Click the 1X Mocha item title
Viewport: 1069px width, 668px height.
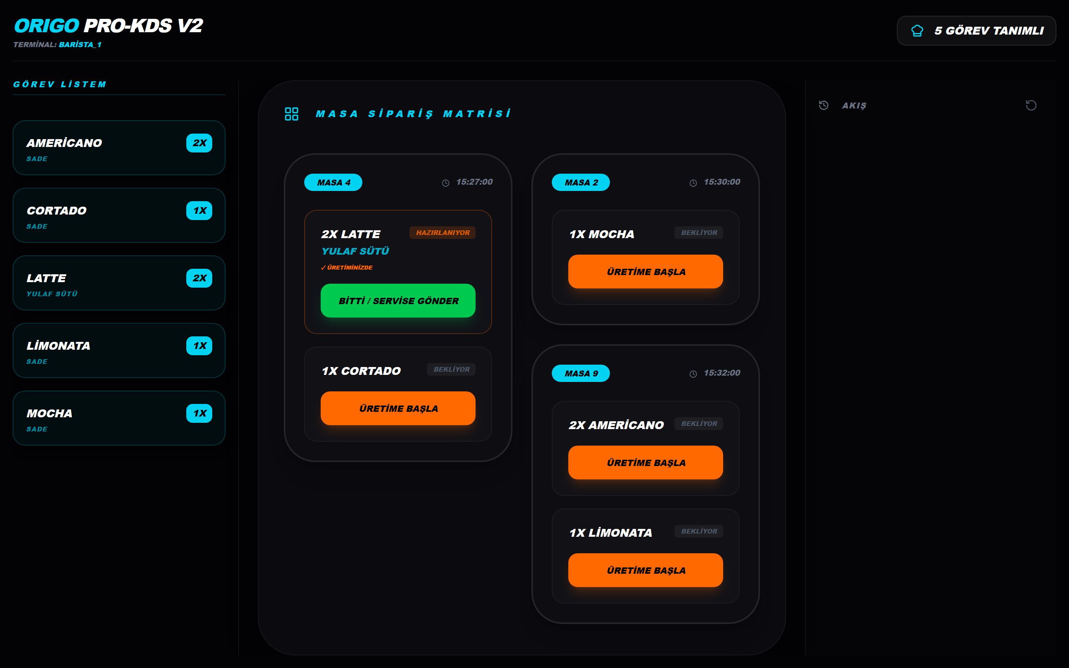coord(602,234)
